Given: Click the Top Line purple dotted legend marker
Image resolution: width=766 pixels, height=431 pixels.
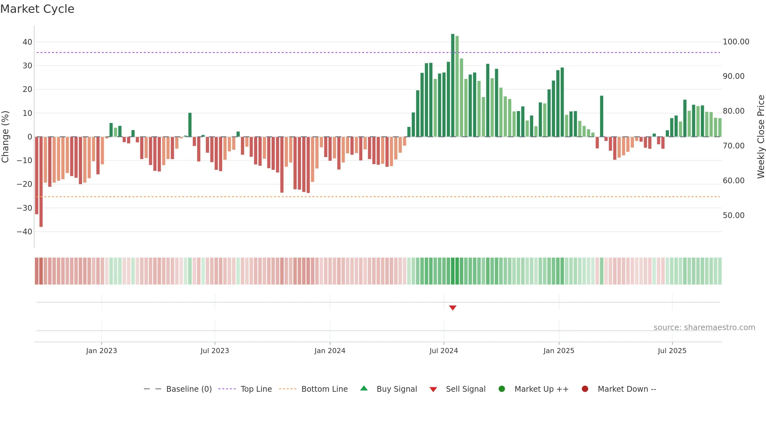Looking at the screenshot, I should tap(227, 389).
